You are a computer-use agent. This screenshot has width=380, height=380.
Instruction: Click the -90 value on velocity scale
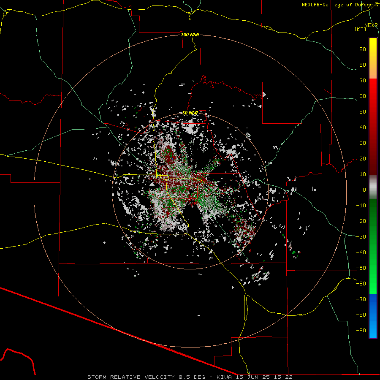[361, 331]
